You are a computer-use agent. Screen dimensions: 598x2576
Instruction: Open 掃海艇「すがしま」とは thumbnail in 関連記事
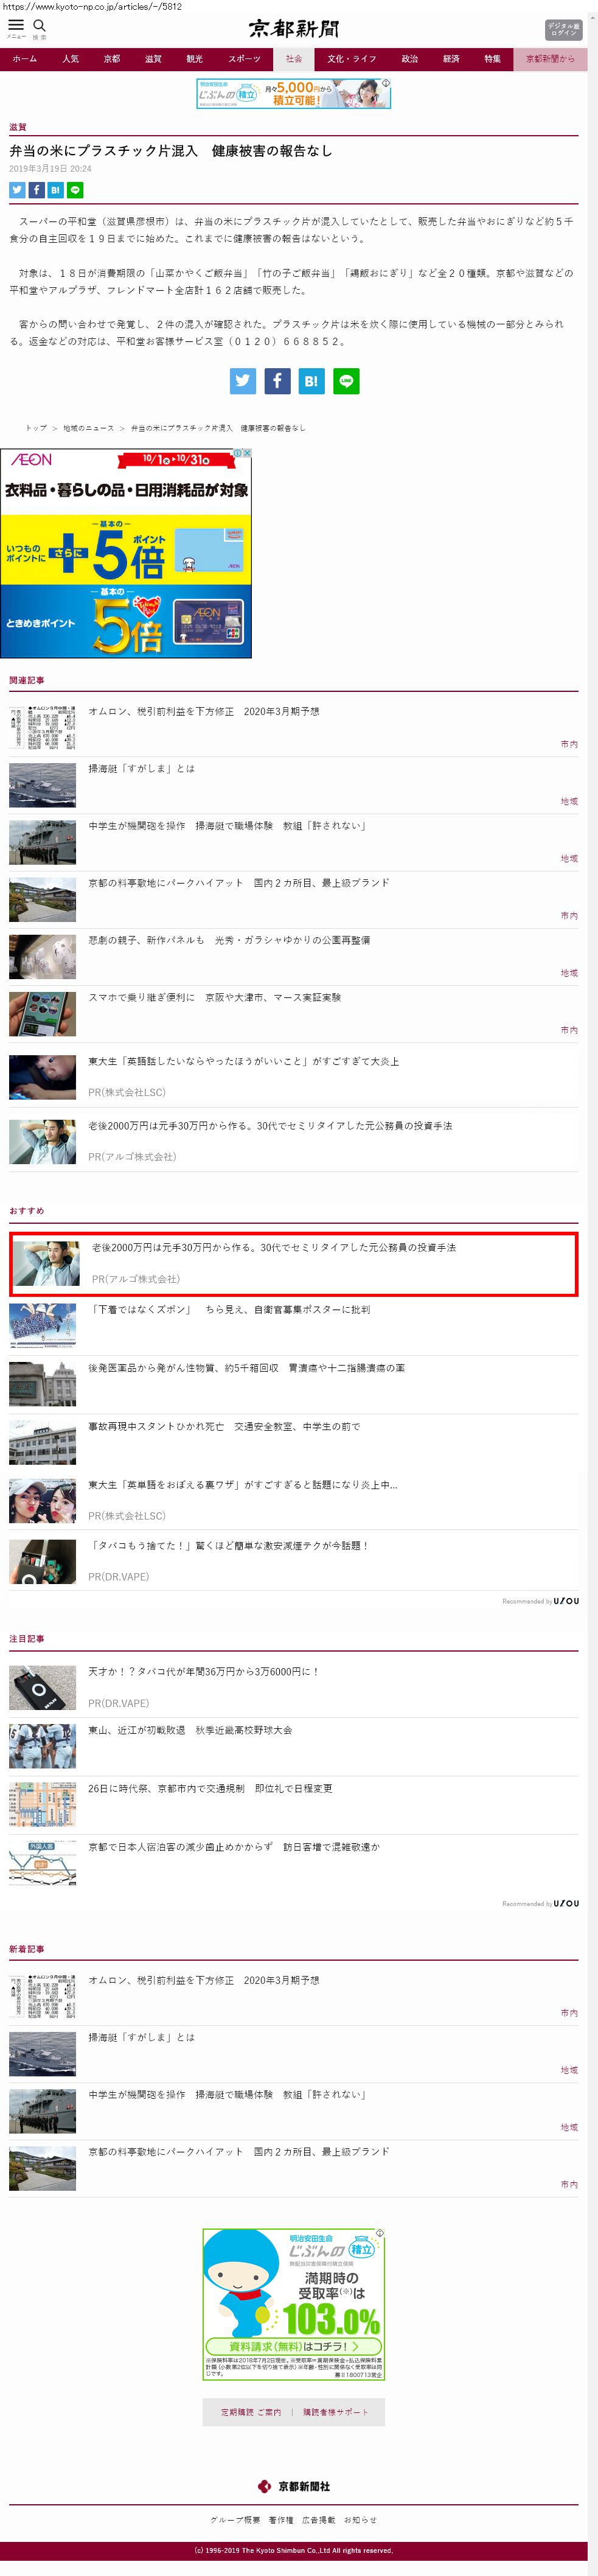click(42, 785)
